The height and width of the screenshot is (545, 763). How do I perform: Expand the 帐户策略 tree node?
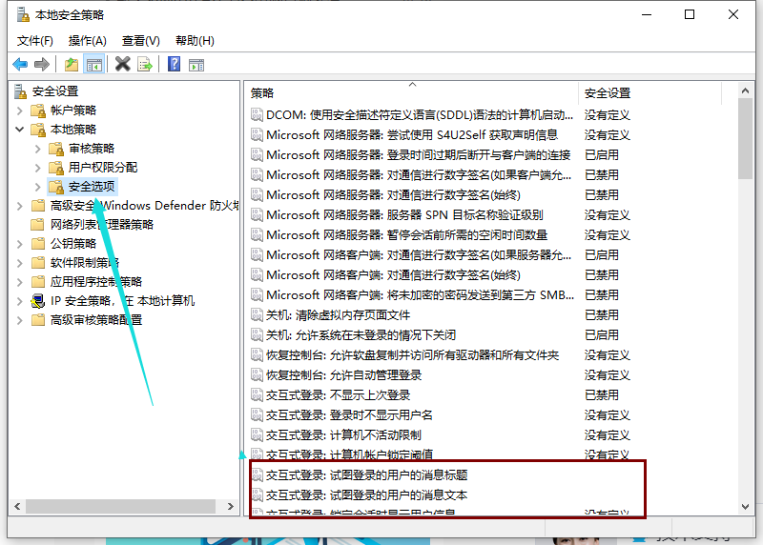tap(20, 111)
